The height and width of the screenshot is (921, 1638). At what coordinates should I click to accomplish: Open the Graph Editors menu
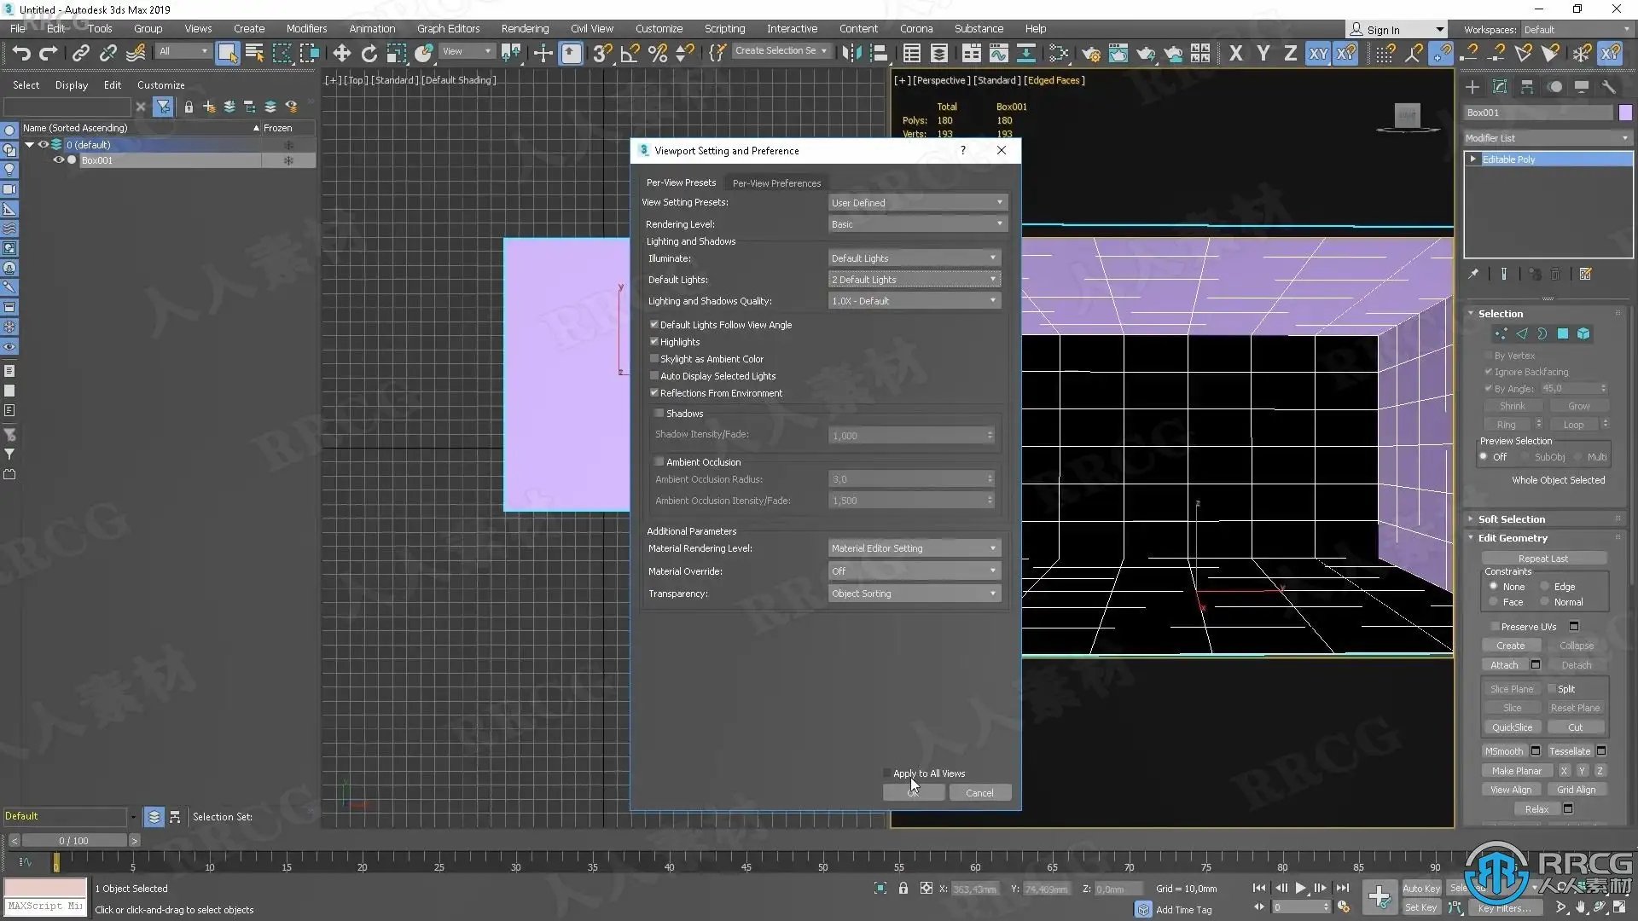pyautogui.click(x=448, y=28)
